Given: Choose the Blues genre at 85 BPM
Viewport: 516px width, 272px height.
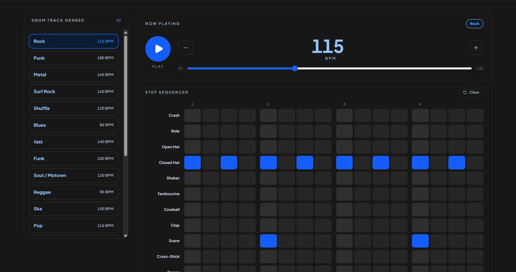Looking at the screenshot, I should point(74,125).
